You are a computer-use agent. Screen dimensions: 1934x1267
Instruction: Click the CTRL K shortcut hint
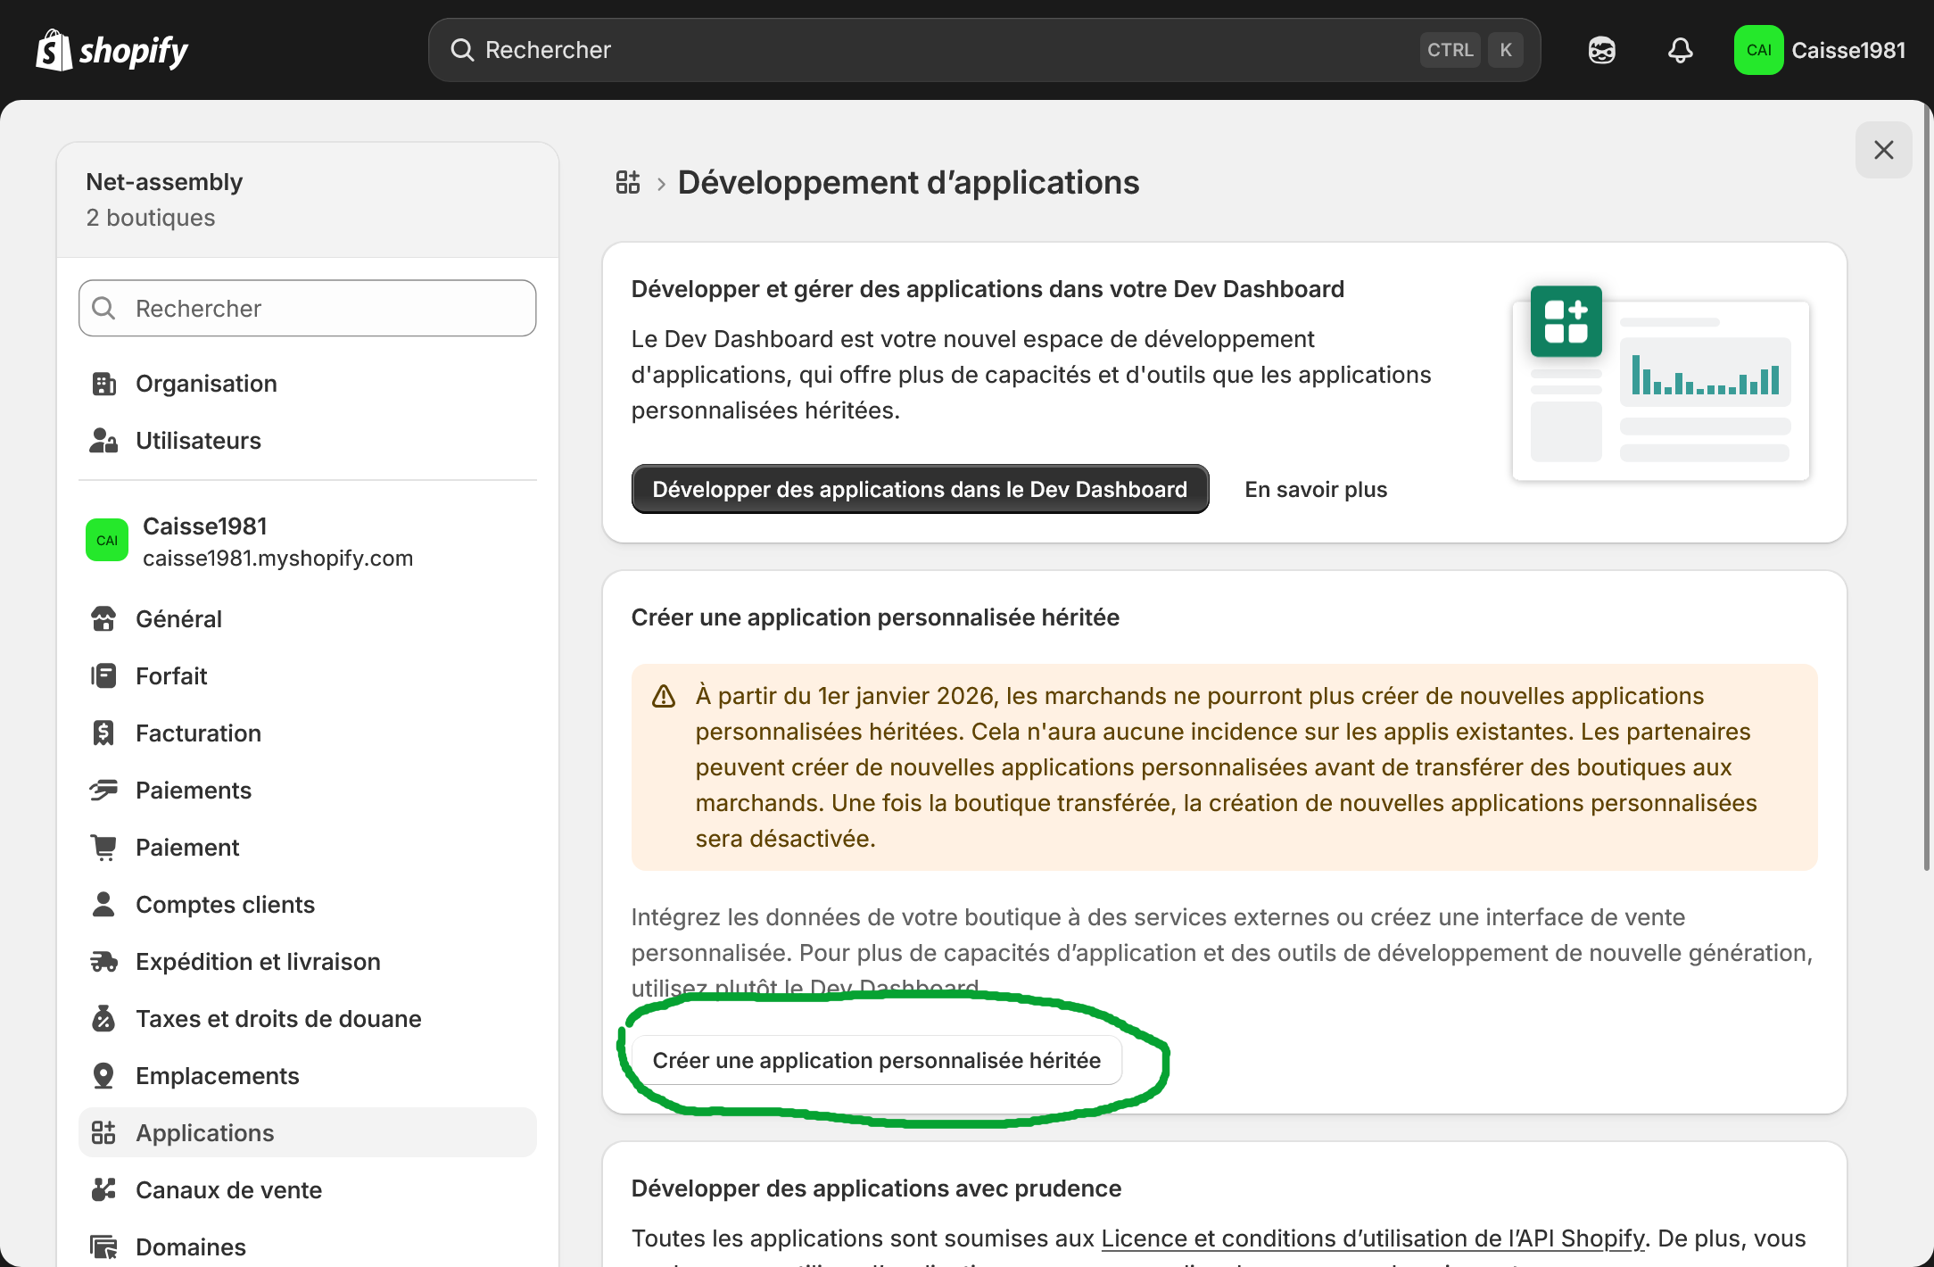(1471, 50)
